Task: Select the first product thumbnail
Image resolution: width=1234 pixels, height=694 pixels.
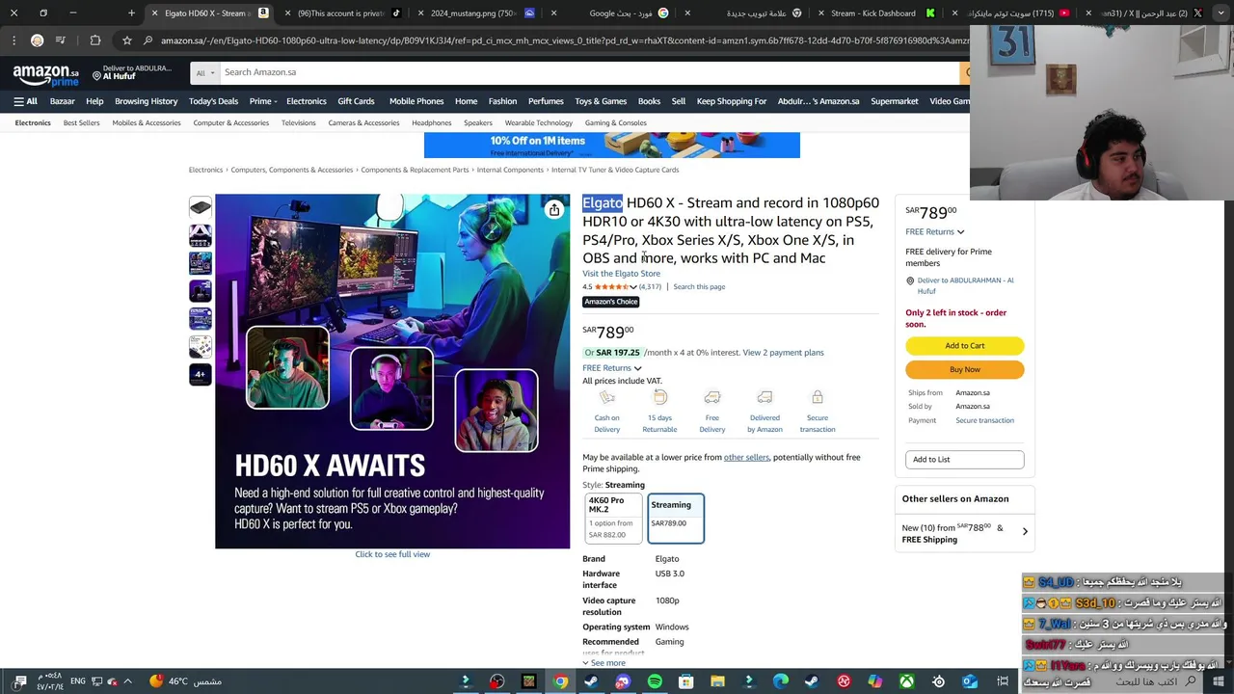Action: tap(200, 207)
